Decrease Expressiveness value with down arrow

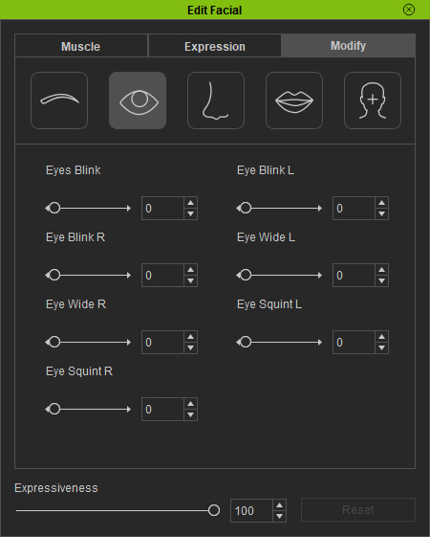click(280, 516)
